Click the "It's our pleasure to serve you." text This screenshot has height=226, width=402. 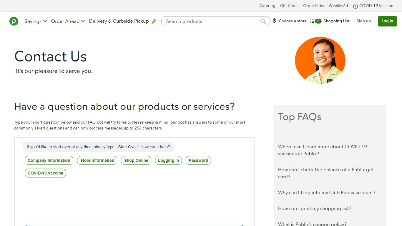(x=54, y=71)
